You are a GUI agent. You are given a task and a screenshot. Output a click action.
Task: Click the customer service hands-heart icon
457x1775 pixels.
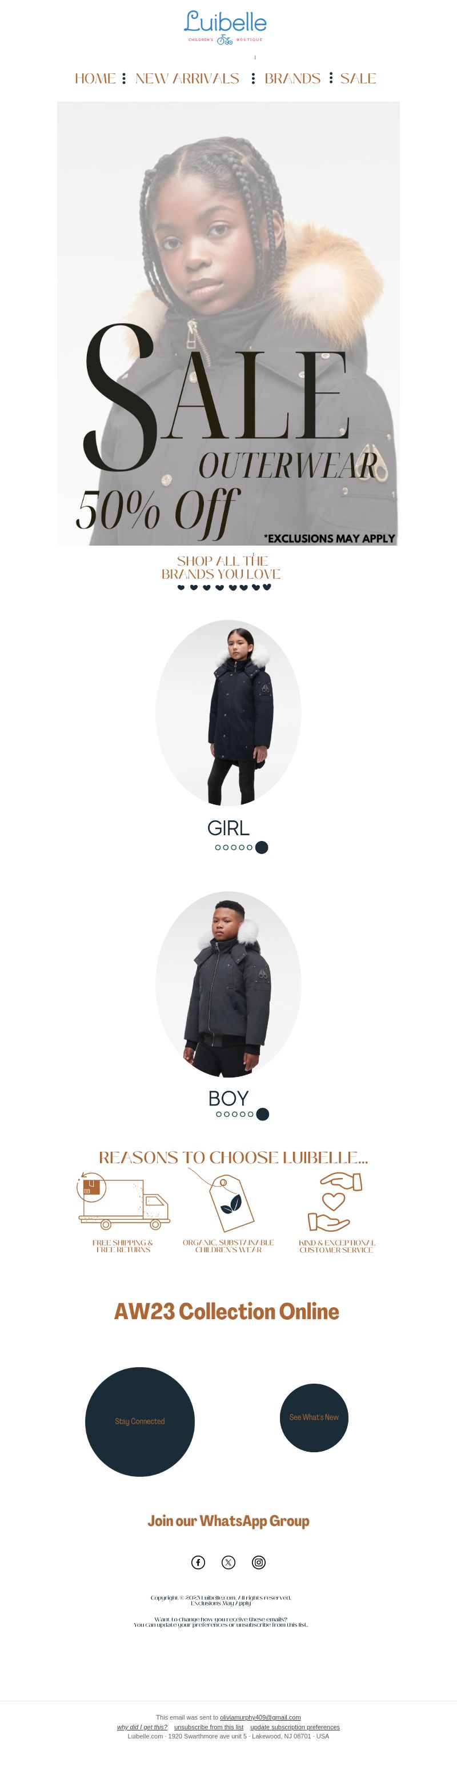coord(334,1201)
